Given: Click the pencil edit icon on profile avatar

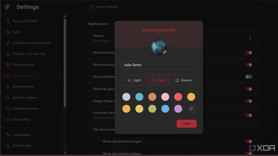Looking at the screenshot, I should coord(165,52).
